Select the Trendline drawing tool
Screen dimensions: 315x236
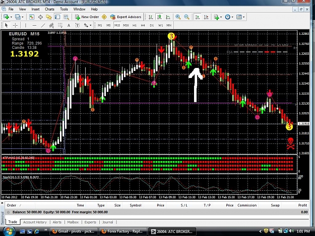(x=43, y=25)
